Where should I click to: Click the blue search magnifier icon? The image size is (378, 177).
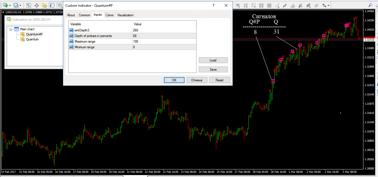coord(370,5)
